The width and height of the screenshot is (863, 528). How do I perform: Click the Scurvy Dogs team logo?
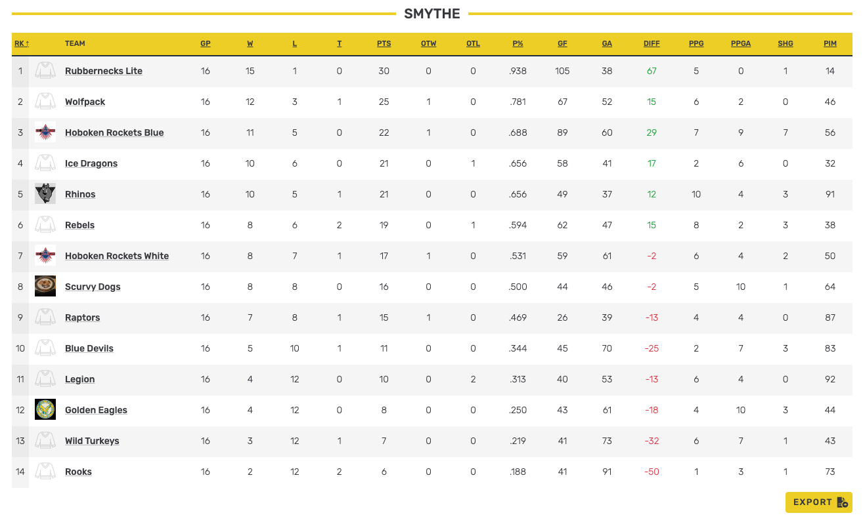click(45, 287)
